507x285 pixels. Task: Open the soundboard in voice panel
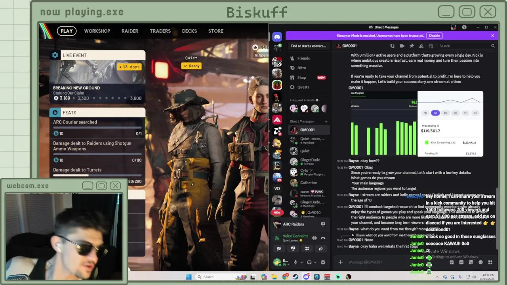pos(321,249)
